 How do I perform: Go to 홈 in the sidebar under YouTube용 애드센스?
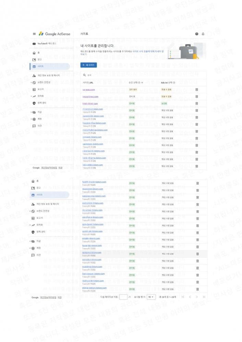click(36, 53)
